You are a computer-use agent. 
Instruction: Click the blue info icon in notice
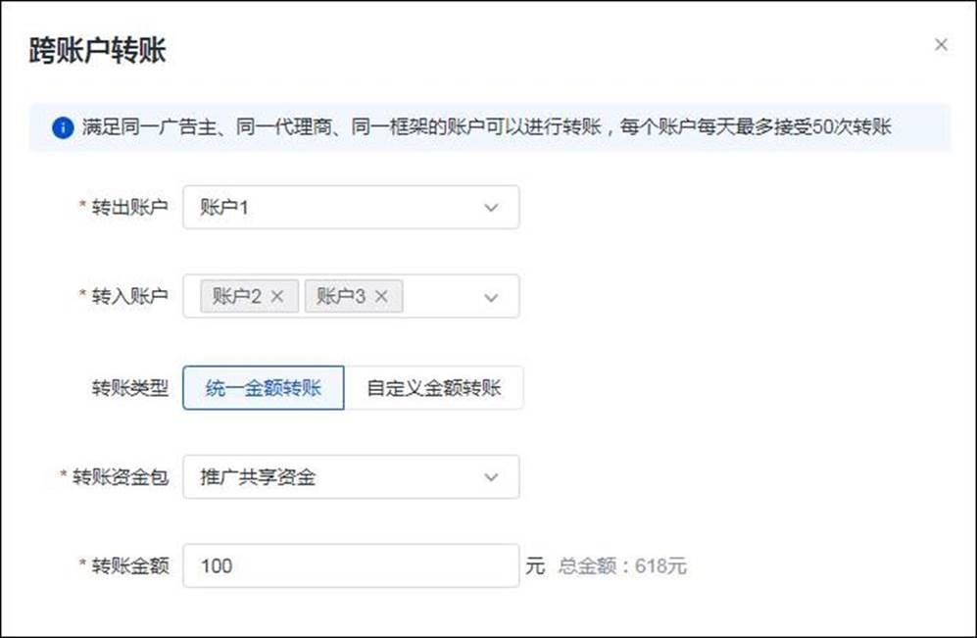pyautogui.click(x=63, y=127)
